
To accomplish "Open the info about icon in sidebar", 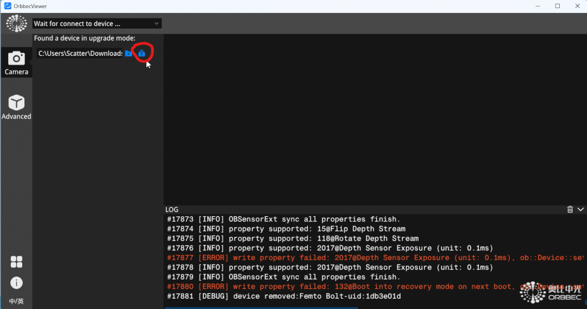I will tap(16, 282).
